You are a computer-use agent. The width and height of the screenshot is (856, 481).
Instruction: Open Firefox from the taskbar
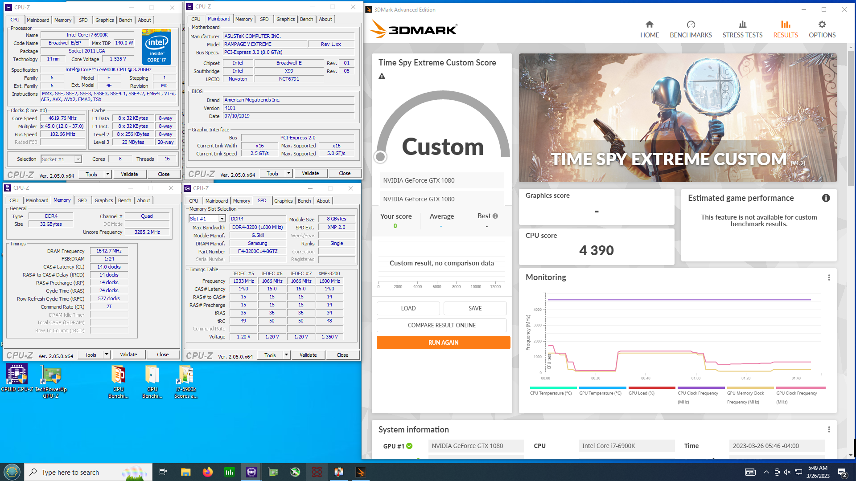click(207, 472)
